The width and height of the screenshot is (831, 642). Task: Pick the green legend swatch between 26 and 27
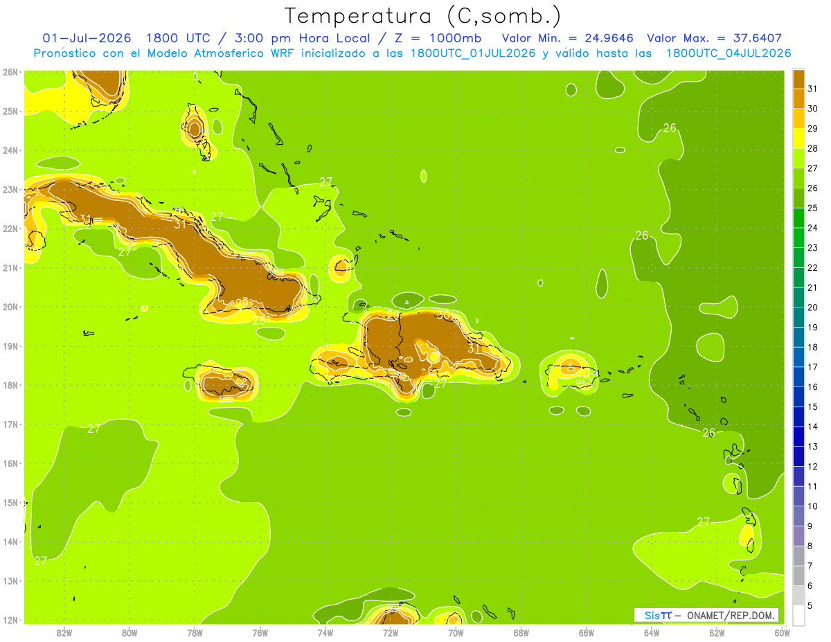pyautogui.click(x=798, y=178)
